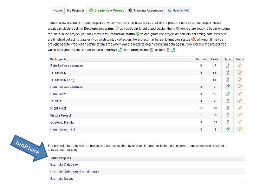The height and width of the screenshot is (189, 253).
Task: Click the Type column header
Action: tap(227, 59)
